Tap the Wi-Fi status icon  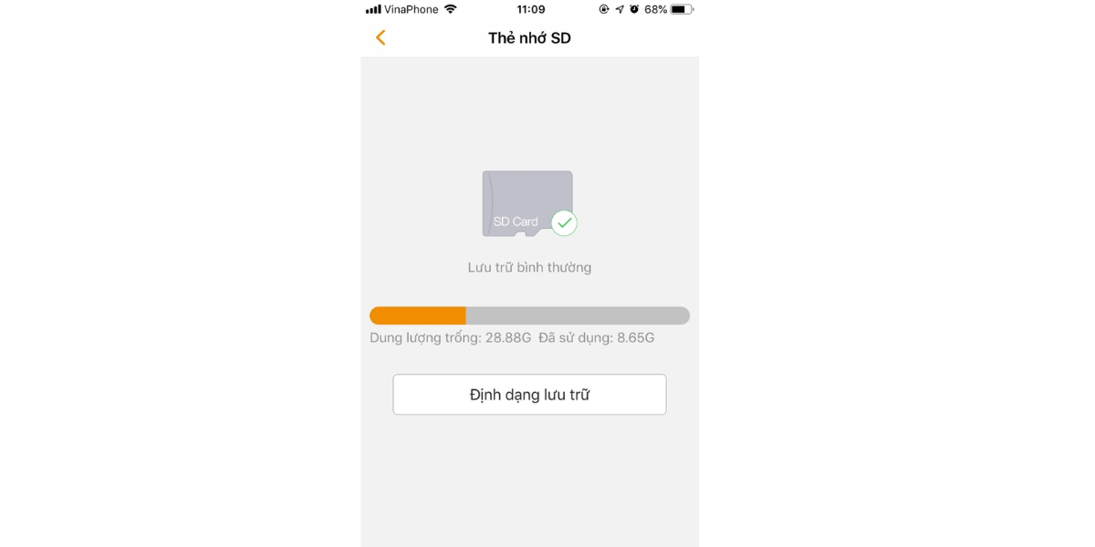click(x=450, y=9)
